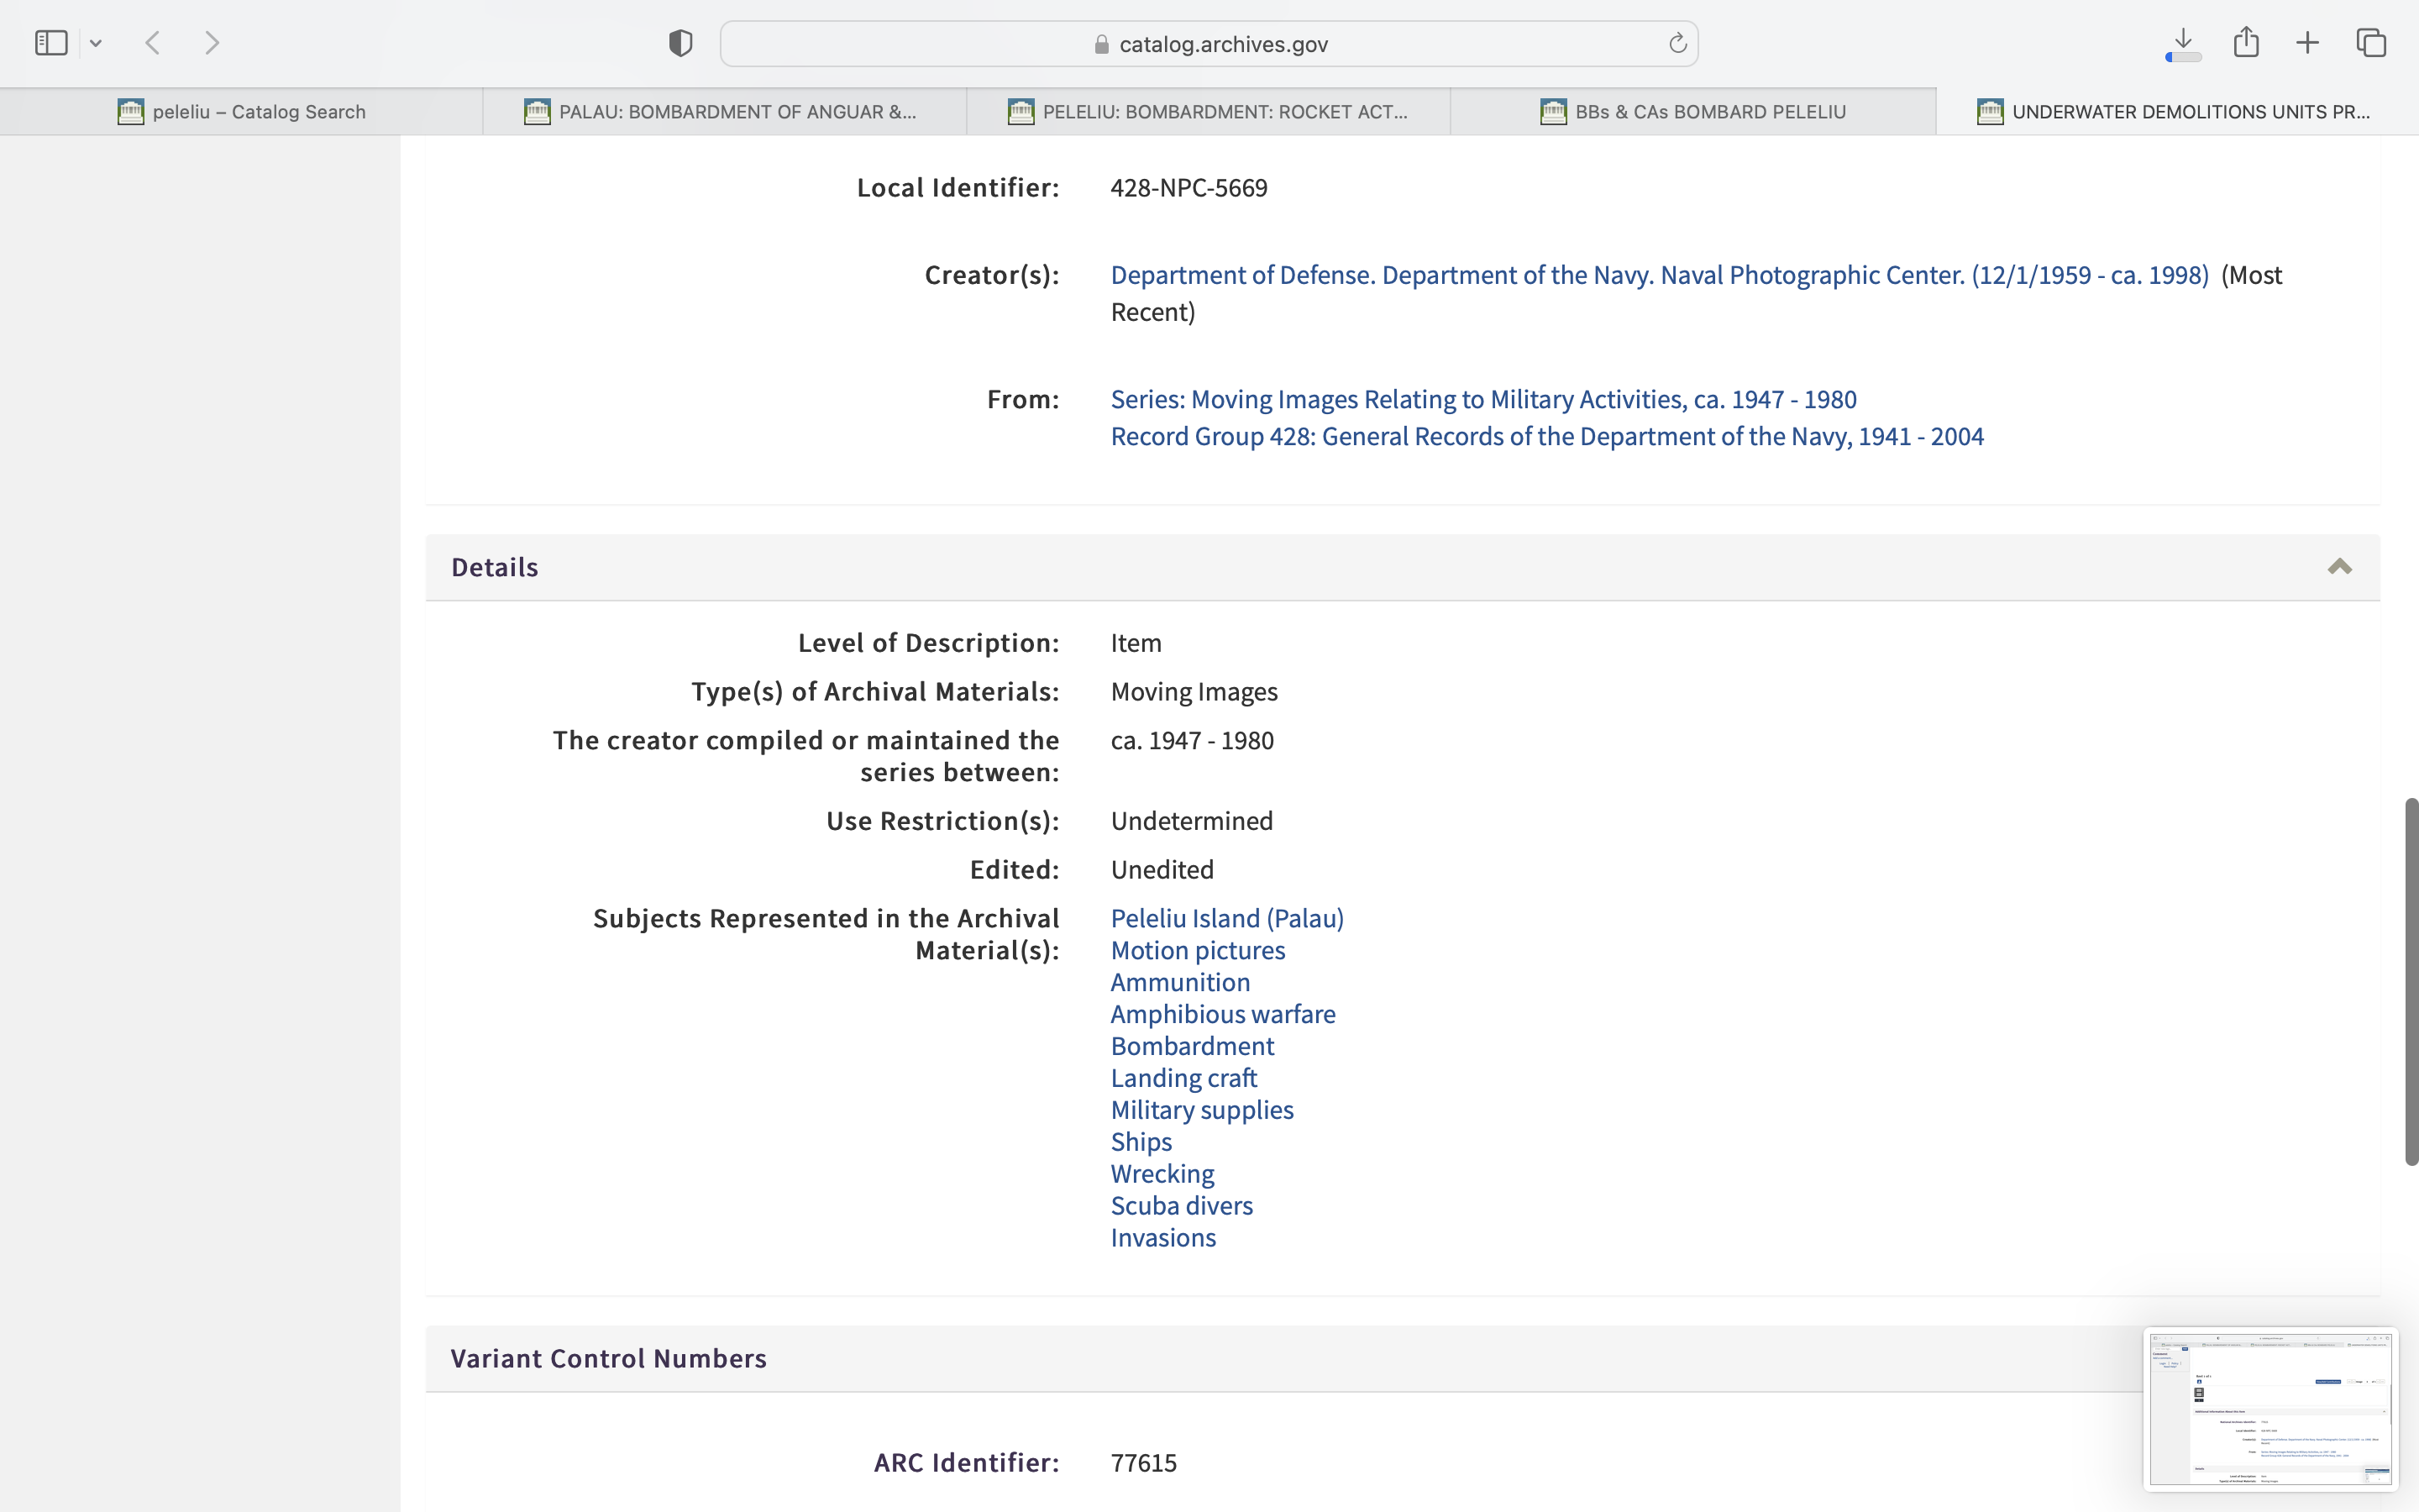This screenshot has height=1512, width=2419.
Task: Show the downloads icon list
Action: coord(2183,43)
